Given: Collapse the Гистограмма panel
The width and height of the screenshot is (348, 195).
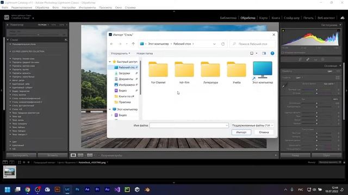Looking at the screenshot, I should tap(340, 25).
